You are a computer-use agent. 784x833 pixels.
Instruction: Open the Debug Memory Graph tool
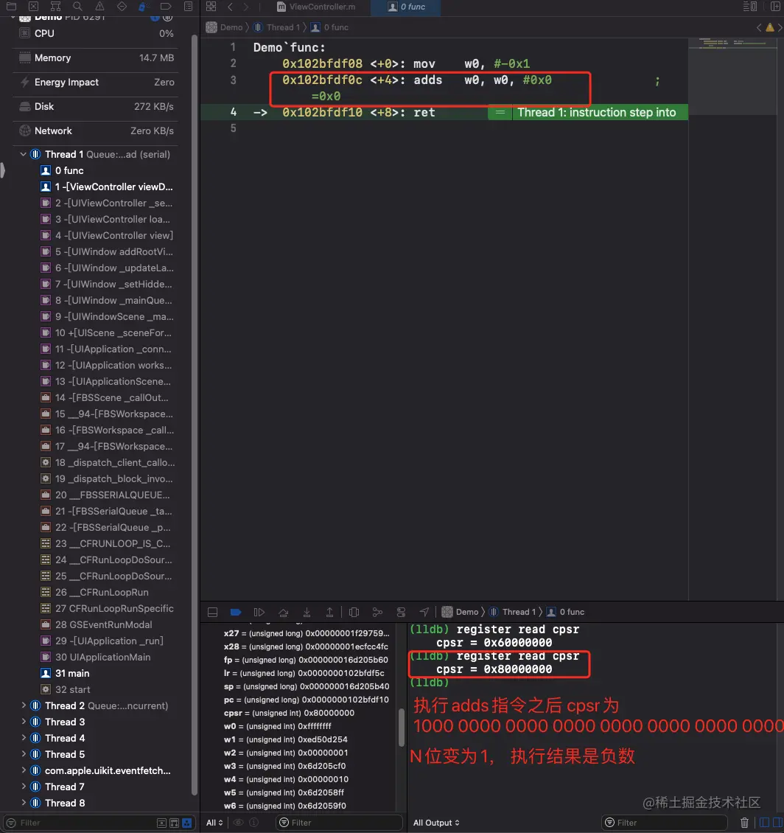coord(377,612)
